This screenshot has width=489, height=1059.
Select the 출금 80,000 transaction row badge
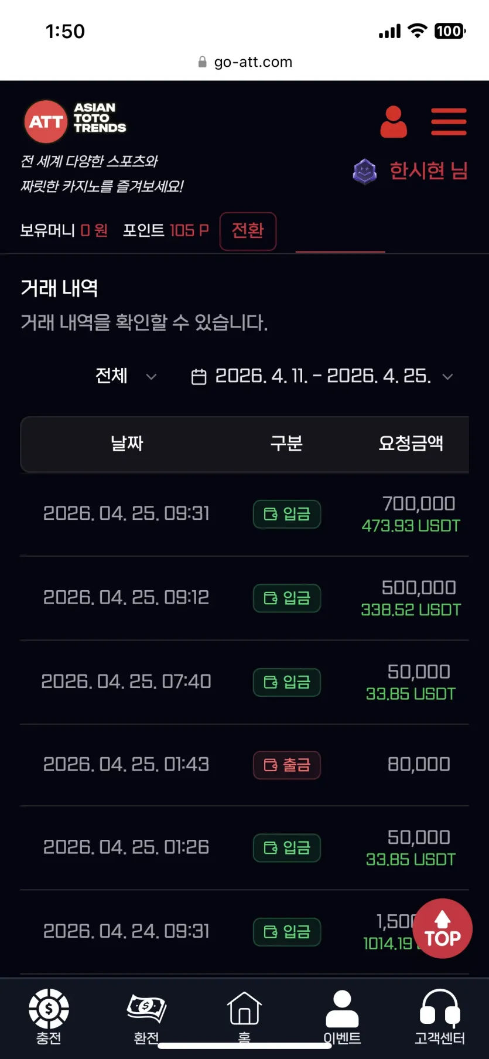tap(287, 765)
